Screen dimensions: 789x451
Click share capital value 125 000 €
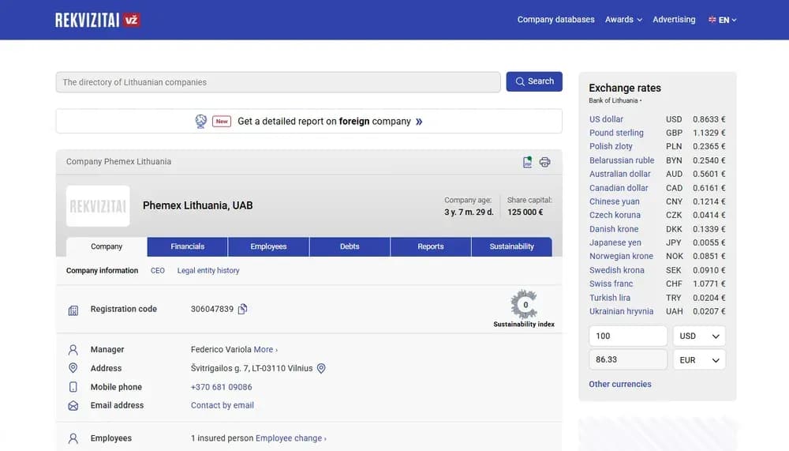tap(525, 212)
